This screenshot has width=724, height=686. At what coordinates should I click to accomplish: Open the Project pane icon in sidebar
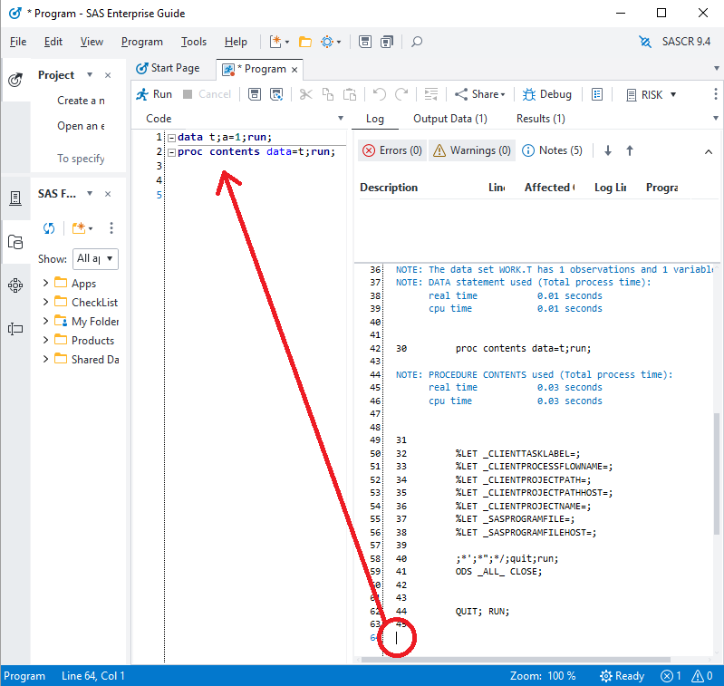pos(15,80)
